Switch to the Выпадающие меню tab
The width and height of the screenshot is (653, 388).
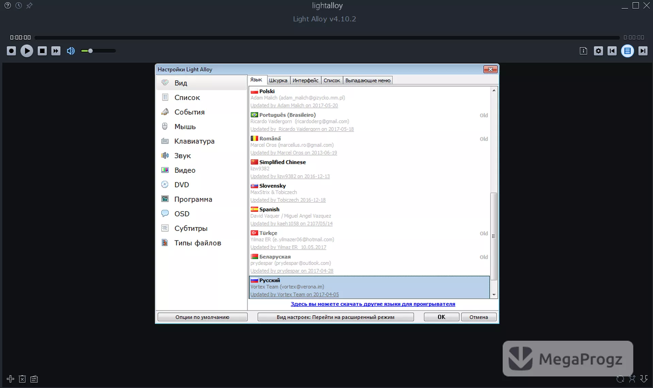(368, 81)
